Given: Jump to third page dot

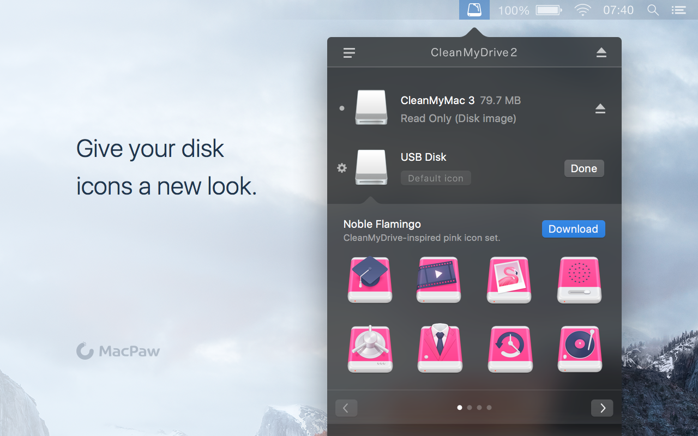Looking at the screenshot, I should pos(479,408).
